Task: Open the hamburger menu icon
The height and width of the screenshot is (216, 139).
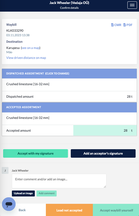Action: [132, 5]
